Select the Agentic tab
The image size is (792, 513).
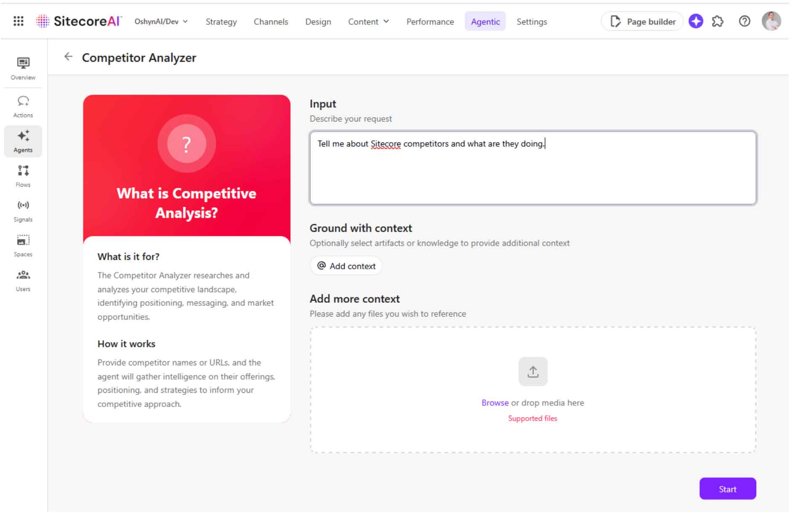[x=485, y=21]
